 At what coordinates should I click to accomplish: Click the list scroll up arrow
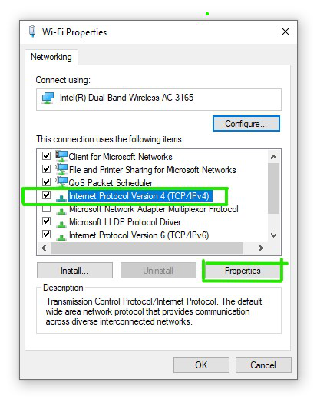click(x=274, y=157)
